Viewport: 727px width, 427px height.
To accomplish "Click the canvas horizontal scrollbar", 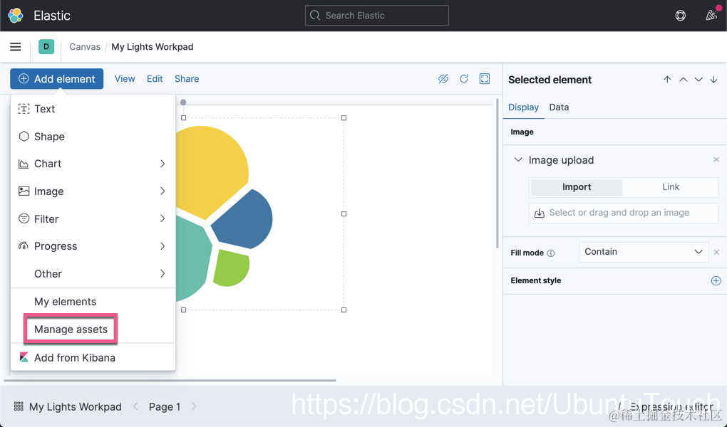I will click(170, 381).
